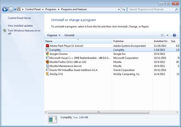Click the Google Chrome icon
Screen dimensions: 181x127
click(47, 54)
